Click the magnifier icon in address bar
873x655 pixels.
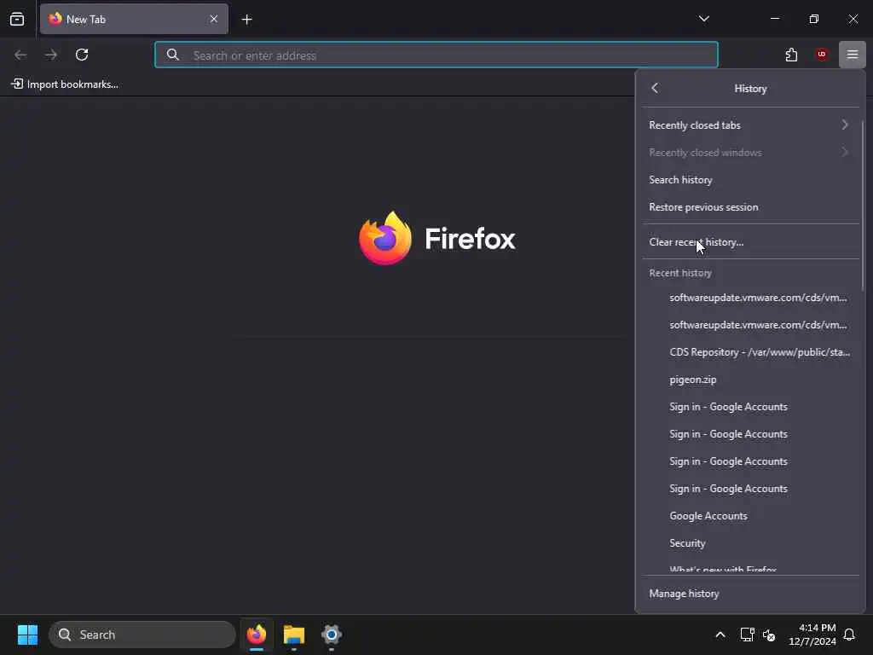(x=173, y=55)
